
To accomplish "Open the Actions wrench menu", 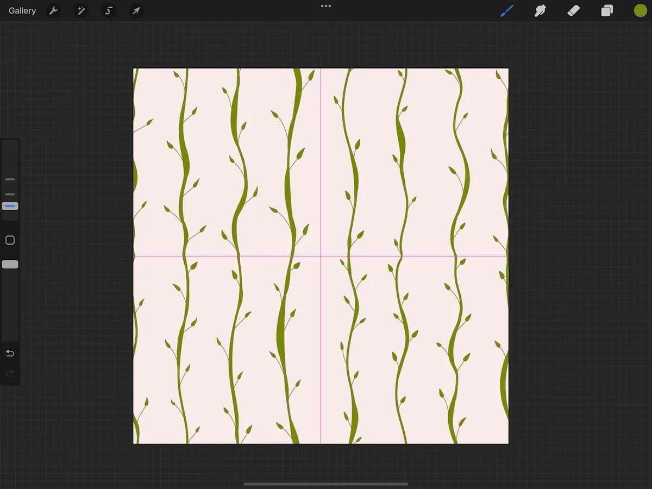I will [x=53, y=11].
